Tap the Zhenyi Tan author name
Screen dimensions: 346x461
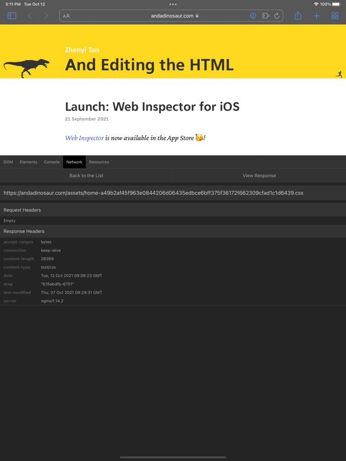[x=82, y=49]
